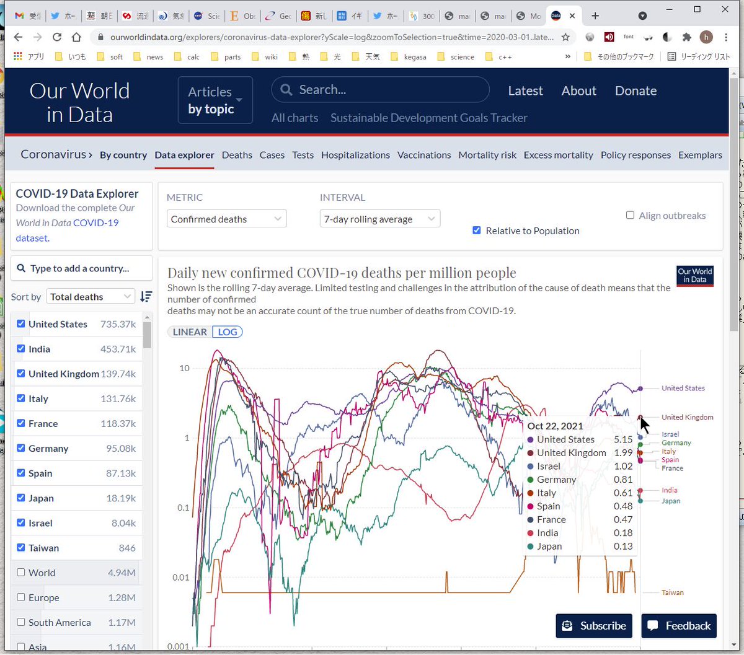Open the 'news' bookmarks folder
Image resolution: width=744 pixels, height=655 pixels.
click(148, 56)
